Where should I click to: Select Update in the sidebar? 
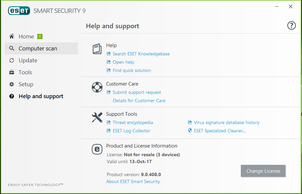coord(28,60)
